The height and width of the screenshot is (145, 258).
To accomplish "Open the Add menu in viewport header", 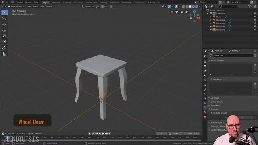I will click(42, 6).
